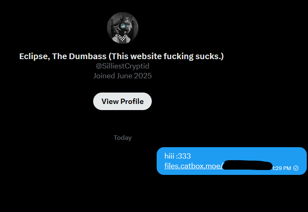Click the word 'Profile' on the white button

[x=132, y=102]
